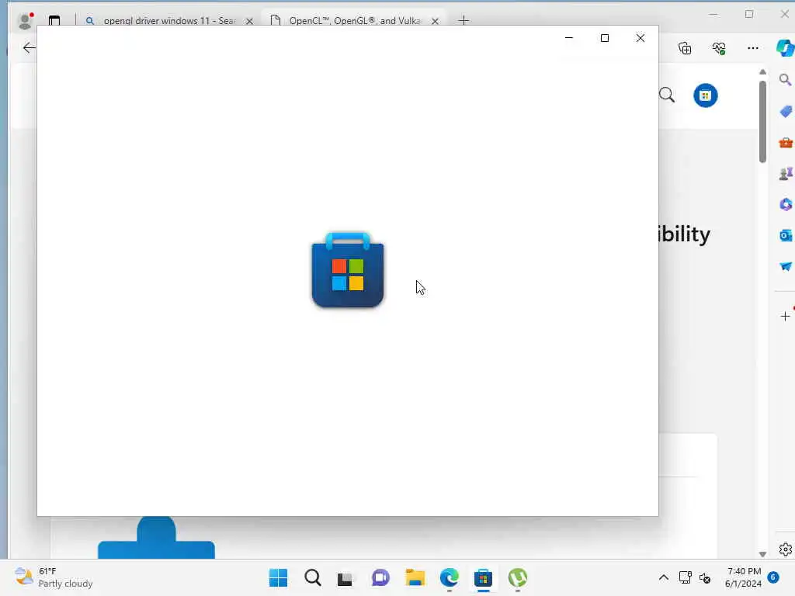Minimize the Microsoft Store window

point(569,38)
